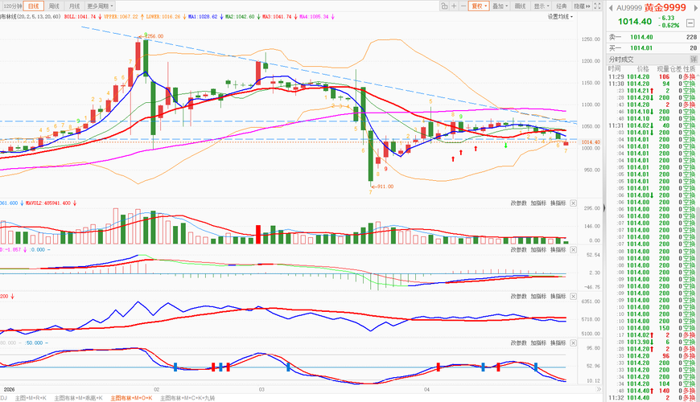Click the lock icon in chart toolbar

tap(444, 6)
